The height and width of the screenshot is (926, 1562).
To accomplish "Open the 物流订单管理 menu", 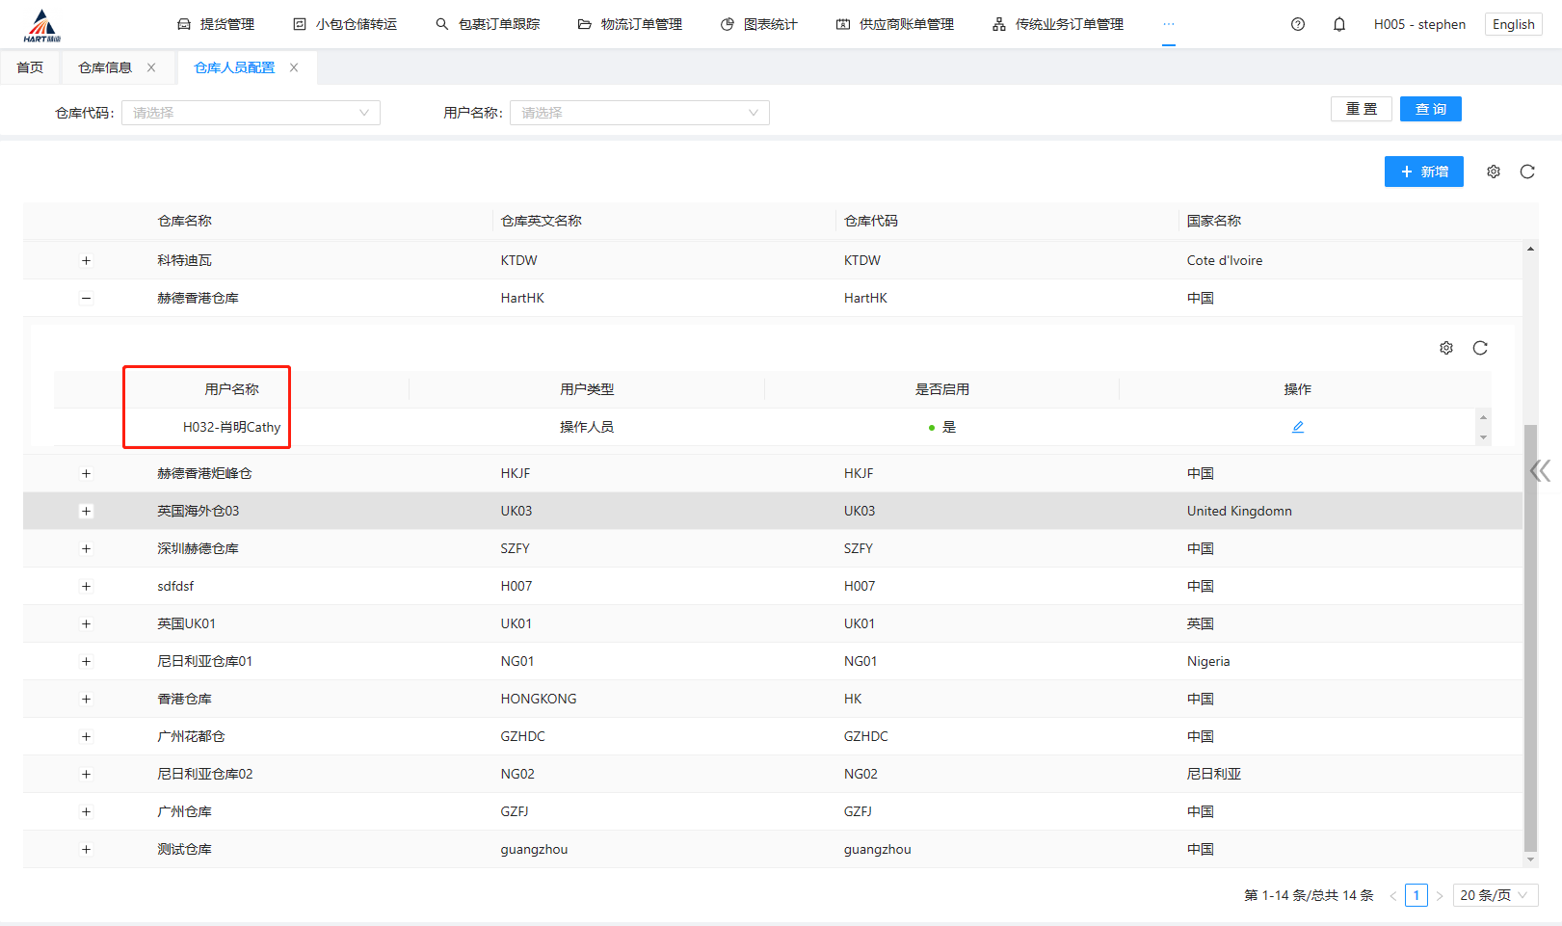I will click(630, 24).
